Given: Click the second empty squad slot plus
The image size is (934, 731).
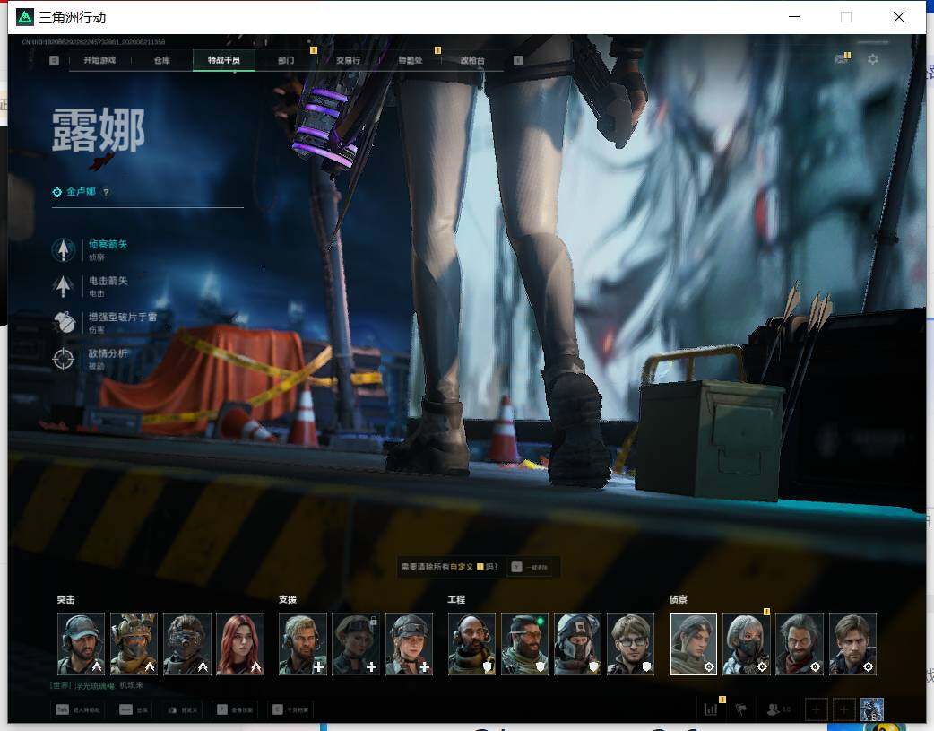Looking at the screenshot, I should pyautogui.click(x=843, y=709).
